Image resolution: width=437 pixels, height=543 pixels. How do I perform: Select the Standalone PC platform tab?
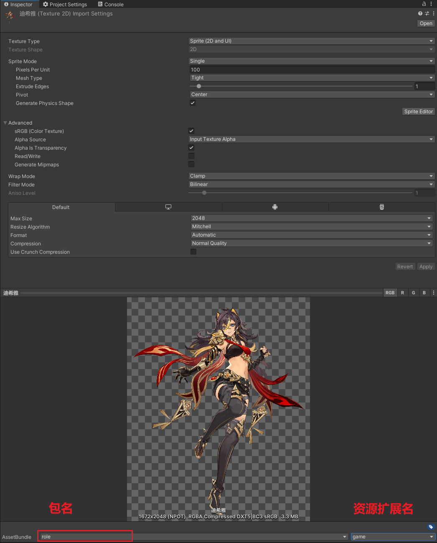168,207
